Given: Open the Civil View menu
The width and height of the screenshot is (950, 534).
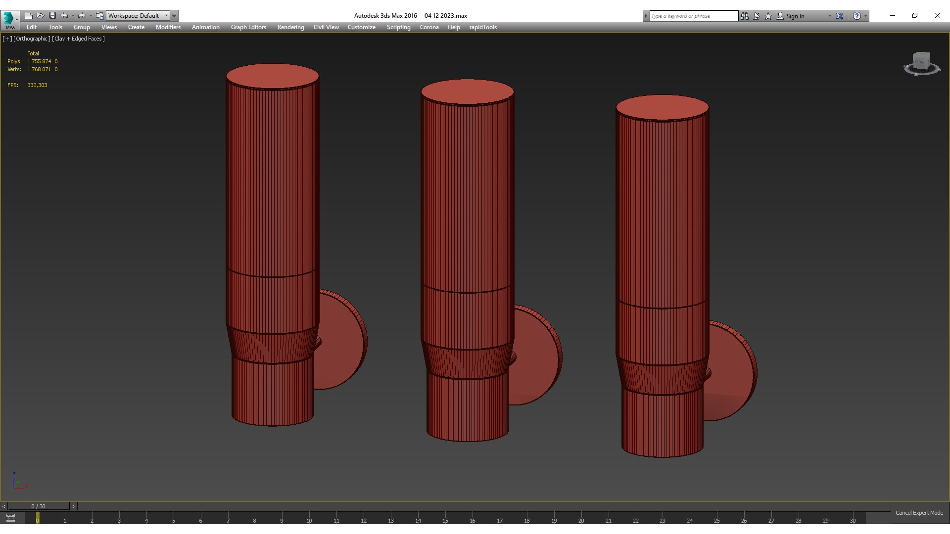Looking at the screenshot, I should [326, 27].
